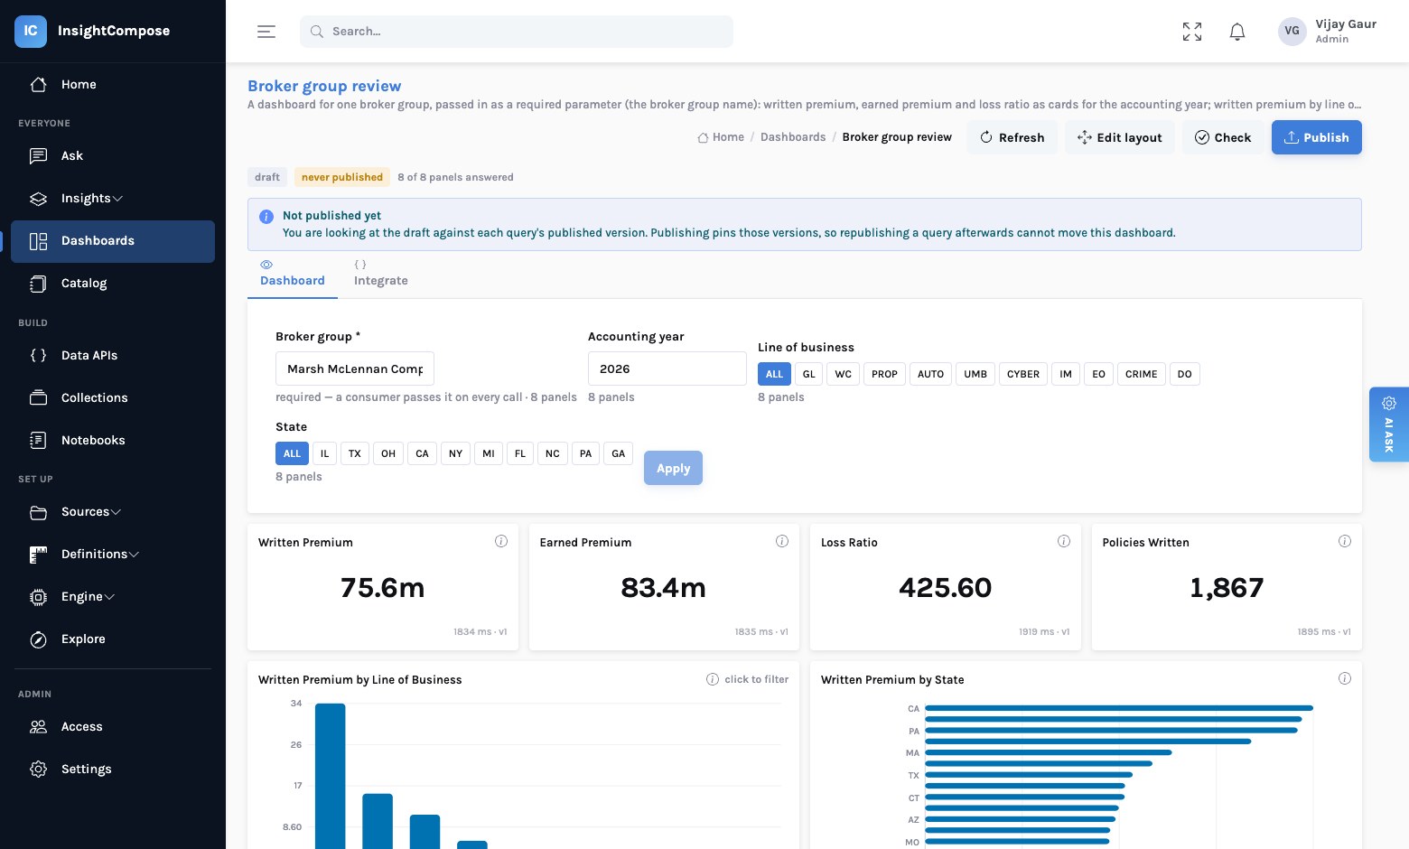
Task: Open Collections in the sidebar
Action: pyautogui.click(x=113, y=397)
